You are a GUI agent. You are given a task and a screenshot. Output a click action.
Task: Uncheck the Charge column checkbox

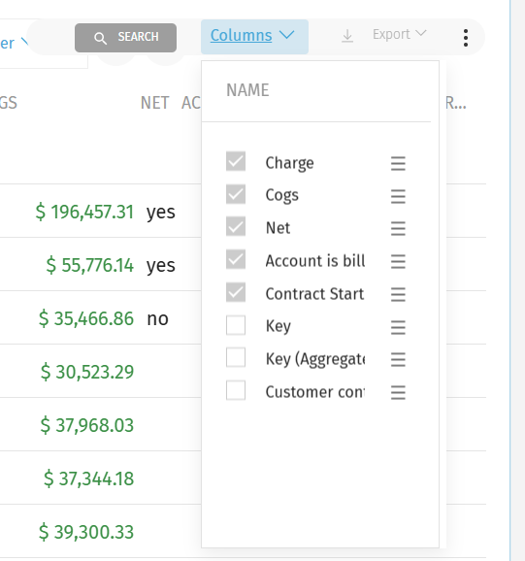(x=236, y=162)
